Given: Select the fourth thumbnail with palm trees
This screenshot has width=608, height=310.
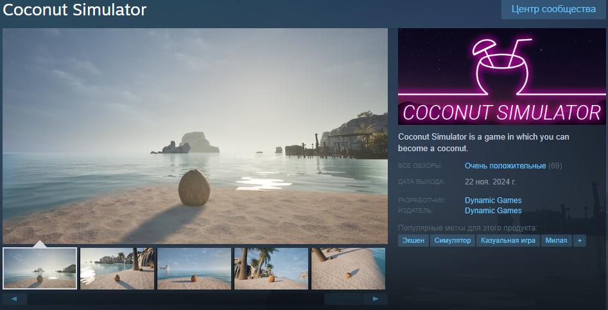Looking at the screenshot, I should tap(271, 268).
